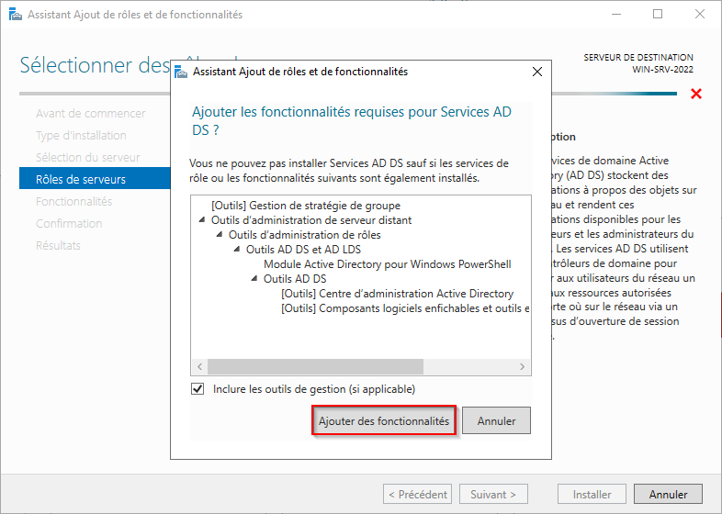
Task: Select Module Active Directory pour Windows PowerShell
Action: [x=388, y=264]
